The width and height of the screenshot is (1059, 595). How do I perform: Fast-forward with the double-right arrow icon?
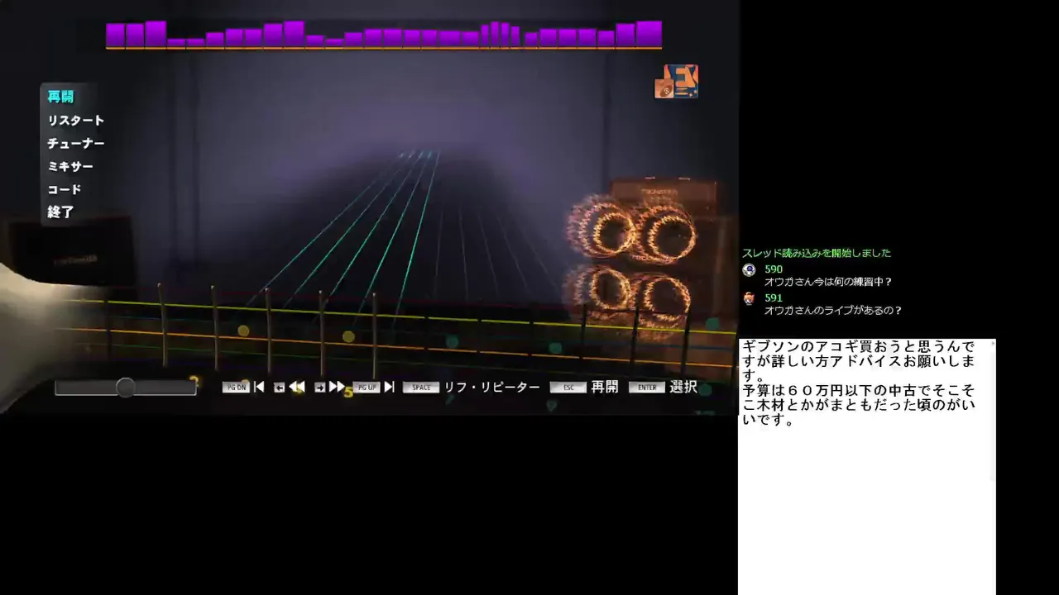pos(337,387)
